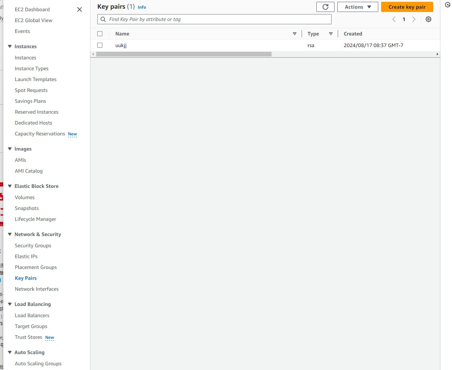This screenshot has height=370, width=452.
Task: Open Elastic IPs
Action: tap(26, 256)
